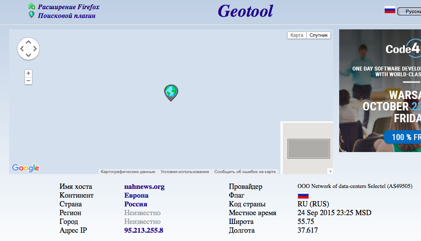Click latitude value 55.75

[x=305, y=221]
